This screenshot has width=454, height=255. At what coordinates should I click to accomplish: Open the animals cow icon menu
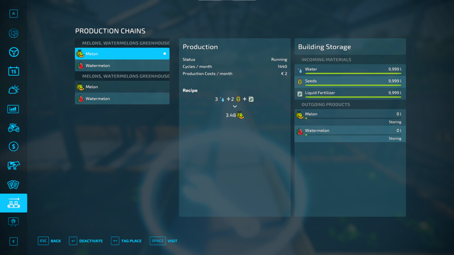[x=14, y=166]
